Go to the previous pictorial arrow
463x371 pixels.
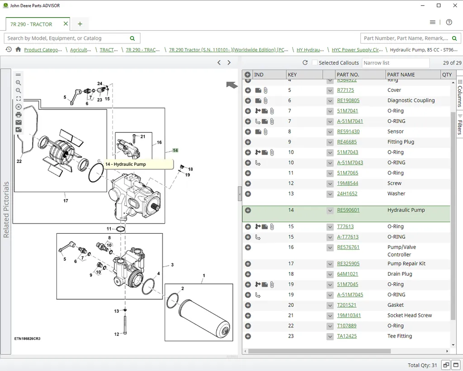219,62
